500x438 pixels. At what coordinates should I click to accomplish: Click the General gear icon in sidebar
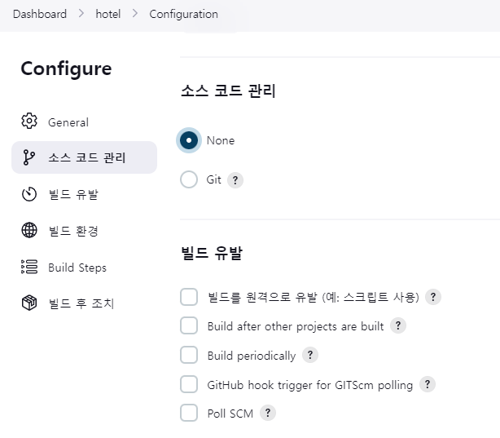(29, 121)
